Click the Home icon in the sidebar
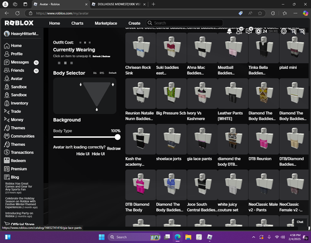Screen dimensions: 311x243 pyautogui.click(x=7, y=46)
